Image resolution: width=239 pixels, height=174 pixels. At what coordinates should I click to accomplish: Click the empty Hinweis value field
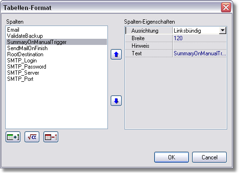click(x=200, y=46)
